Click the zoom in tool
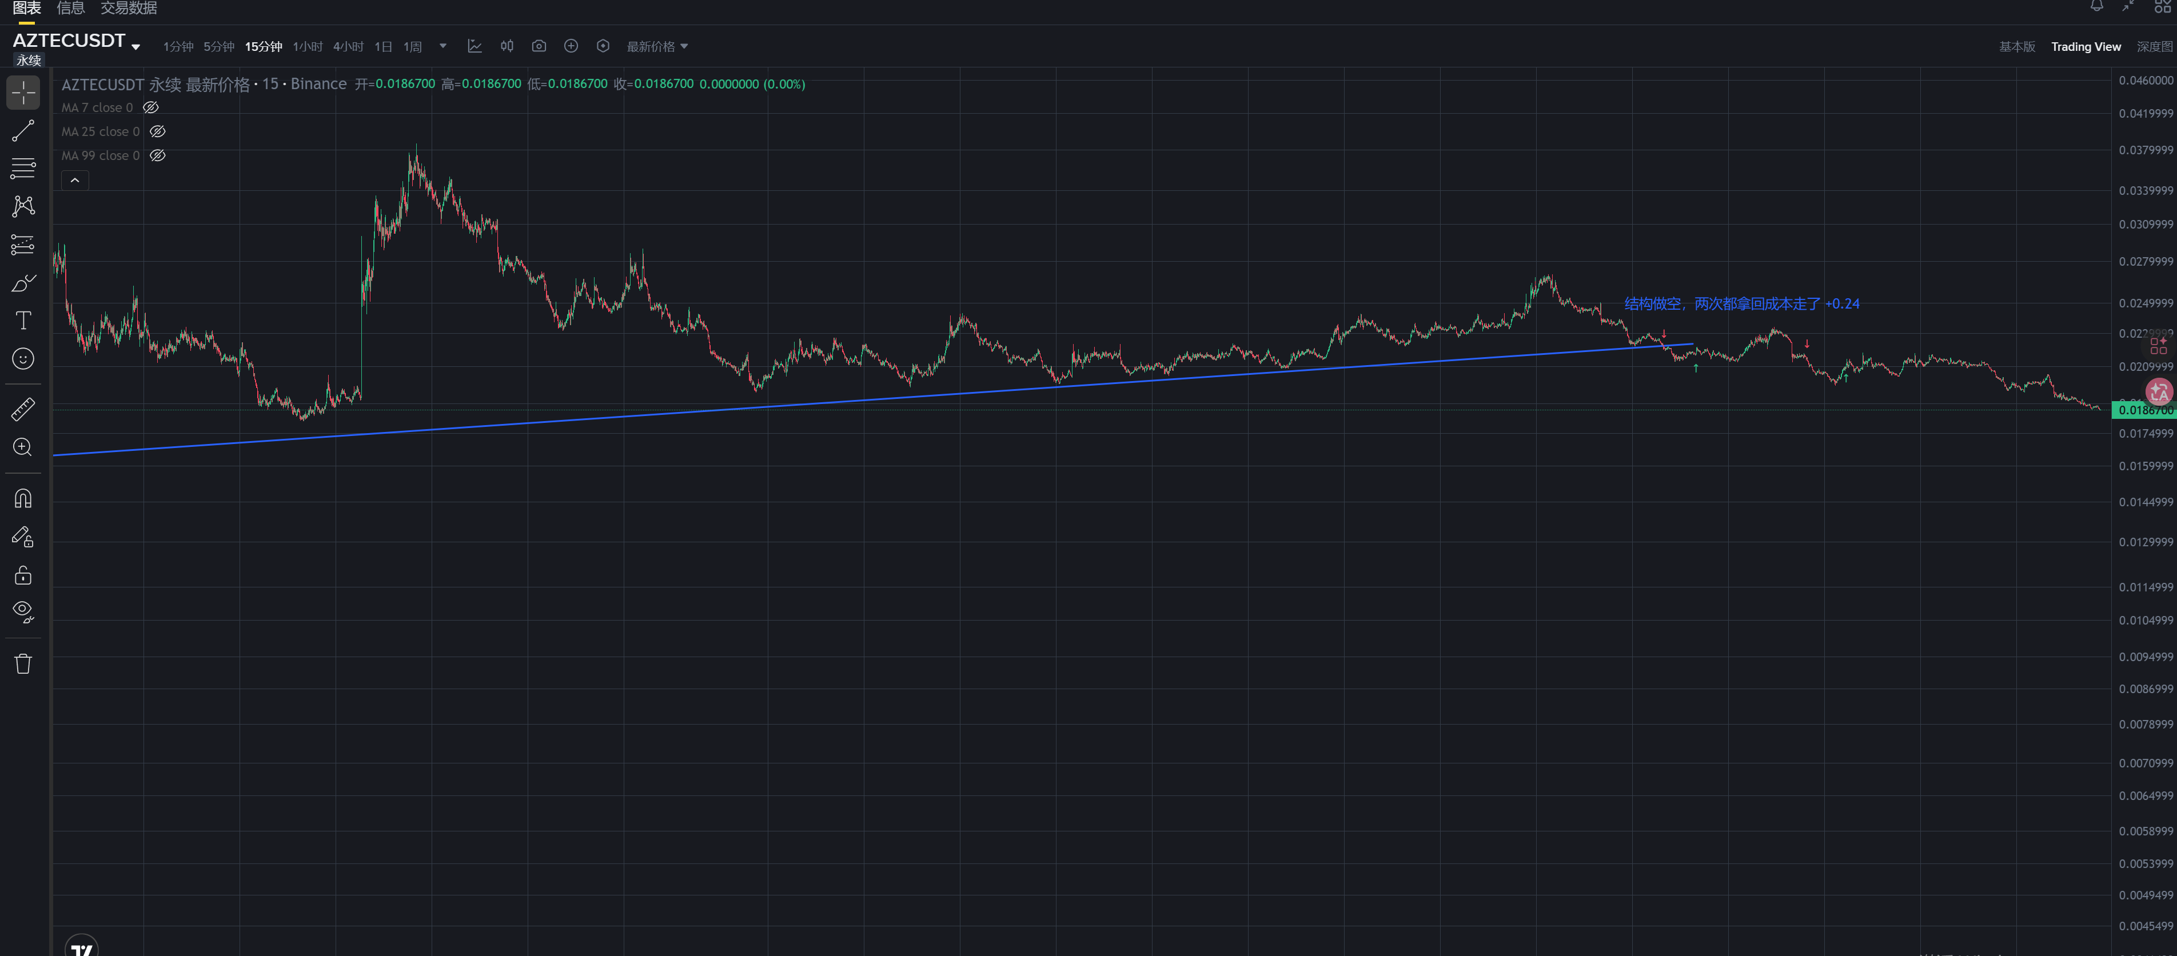 23,447
